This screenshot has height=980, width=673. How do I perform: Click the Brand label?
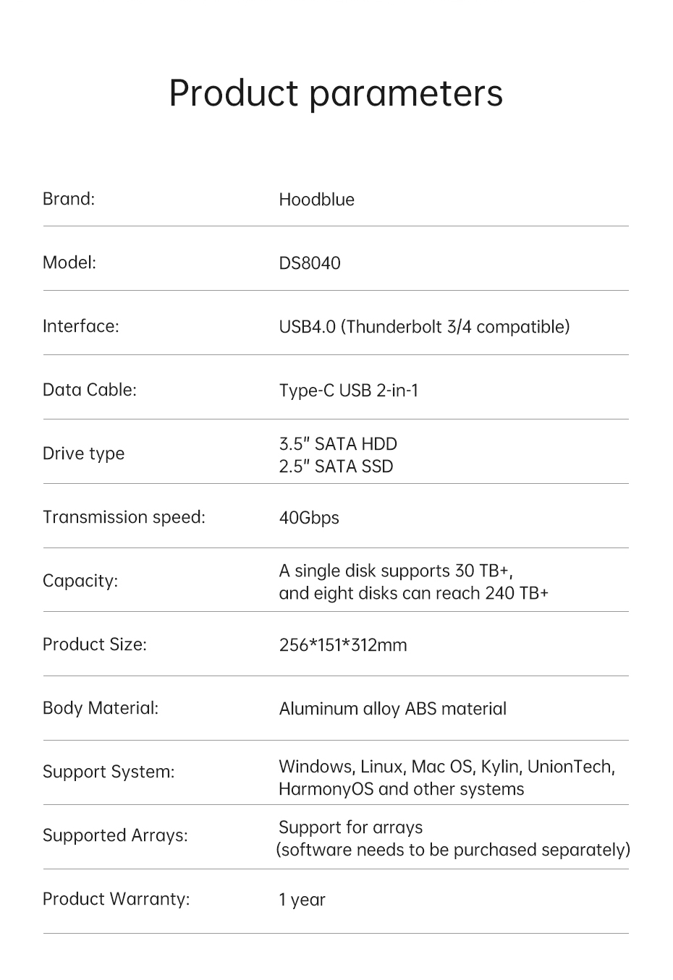[69, 199]
